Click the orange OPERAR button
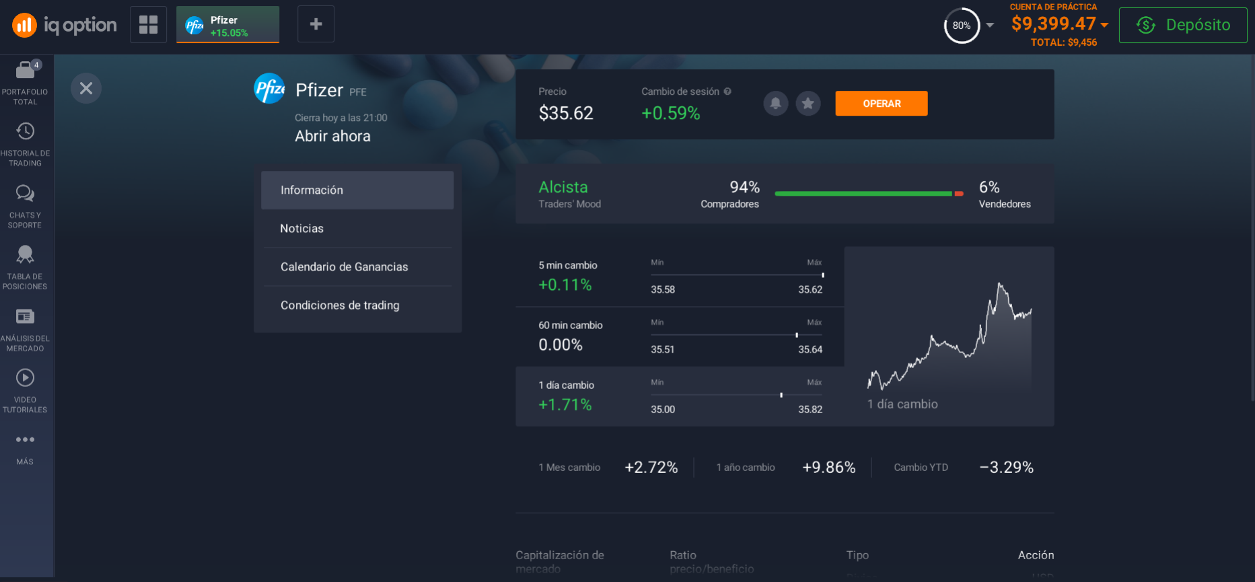 (x=882, y=104)
